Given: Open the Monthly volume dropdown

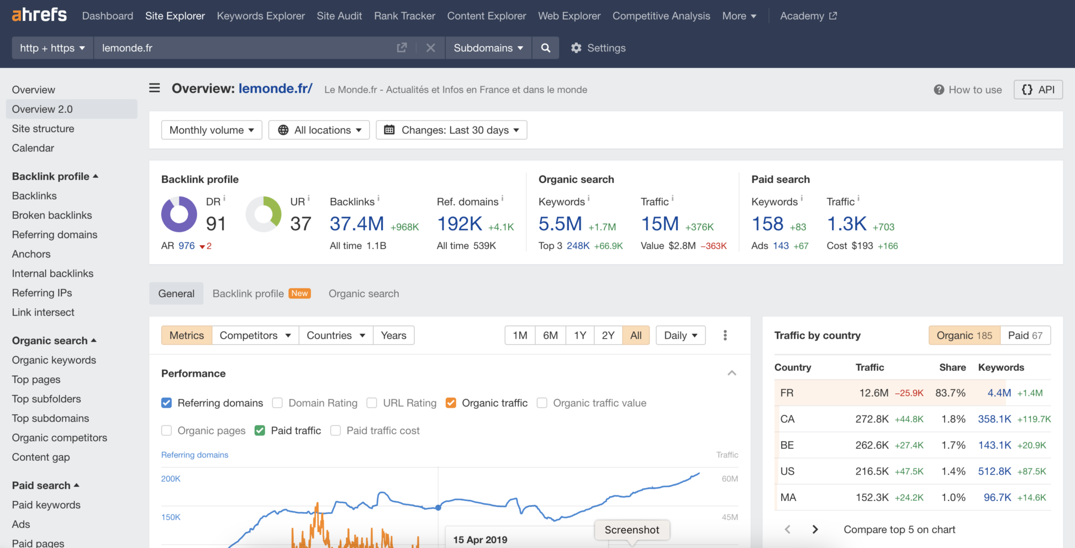Looking at the screenshot, I should tap(212, 130).
